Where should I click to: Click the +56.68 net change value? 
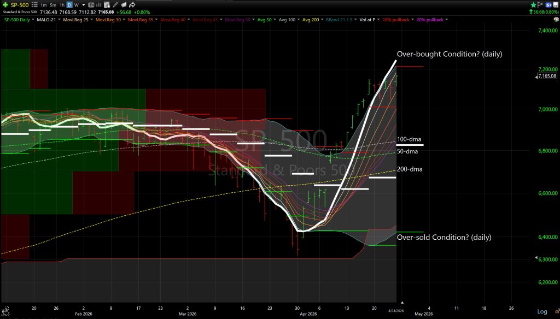(124, 12)
